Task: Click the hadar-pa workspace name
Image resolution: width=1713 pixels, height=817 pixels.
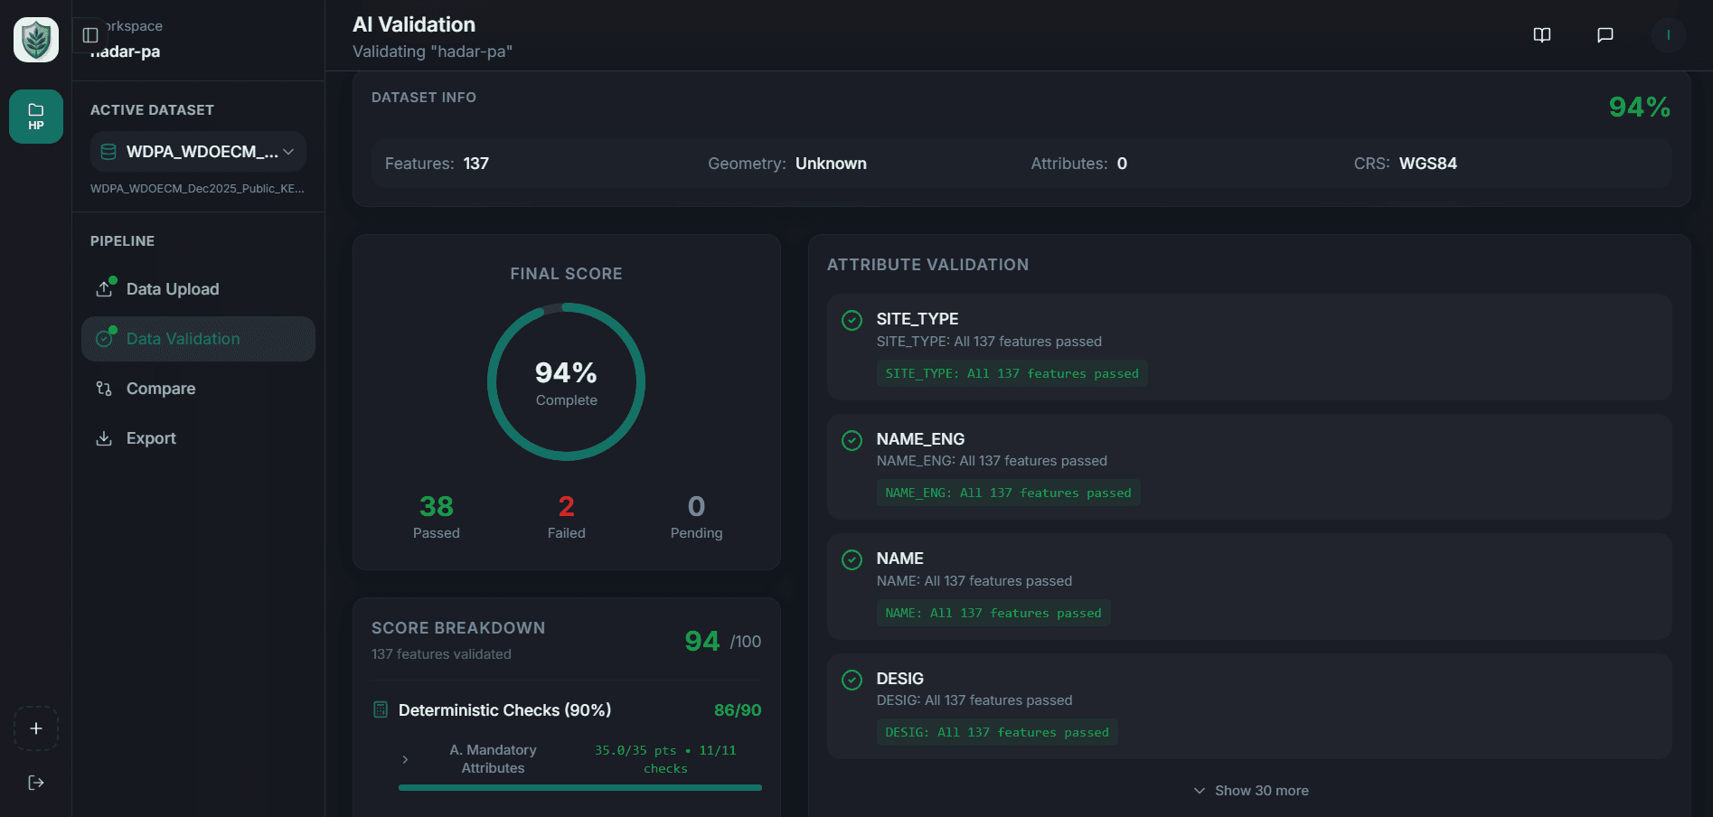Action: click(x=126, y=52)
